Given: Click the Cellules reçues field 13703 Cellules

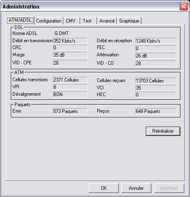Looking at the screenshot, I should click(155, 80).
